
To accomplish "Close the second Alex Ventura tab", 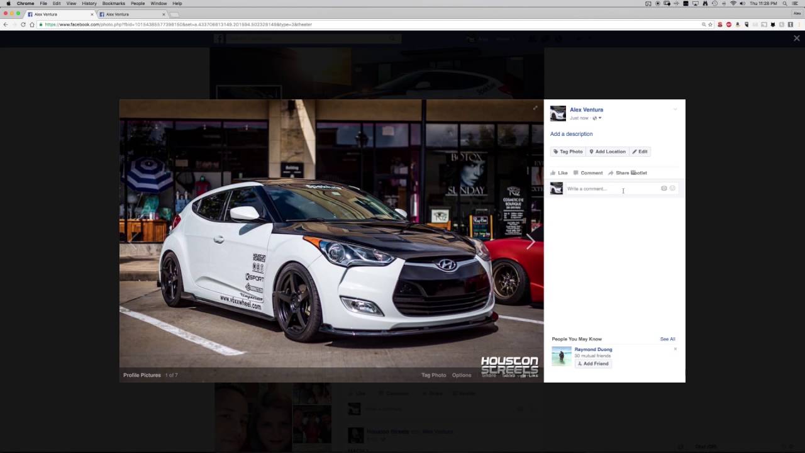I will pos(164,14).
